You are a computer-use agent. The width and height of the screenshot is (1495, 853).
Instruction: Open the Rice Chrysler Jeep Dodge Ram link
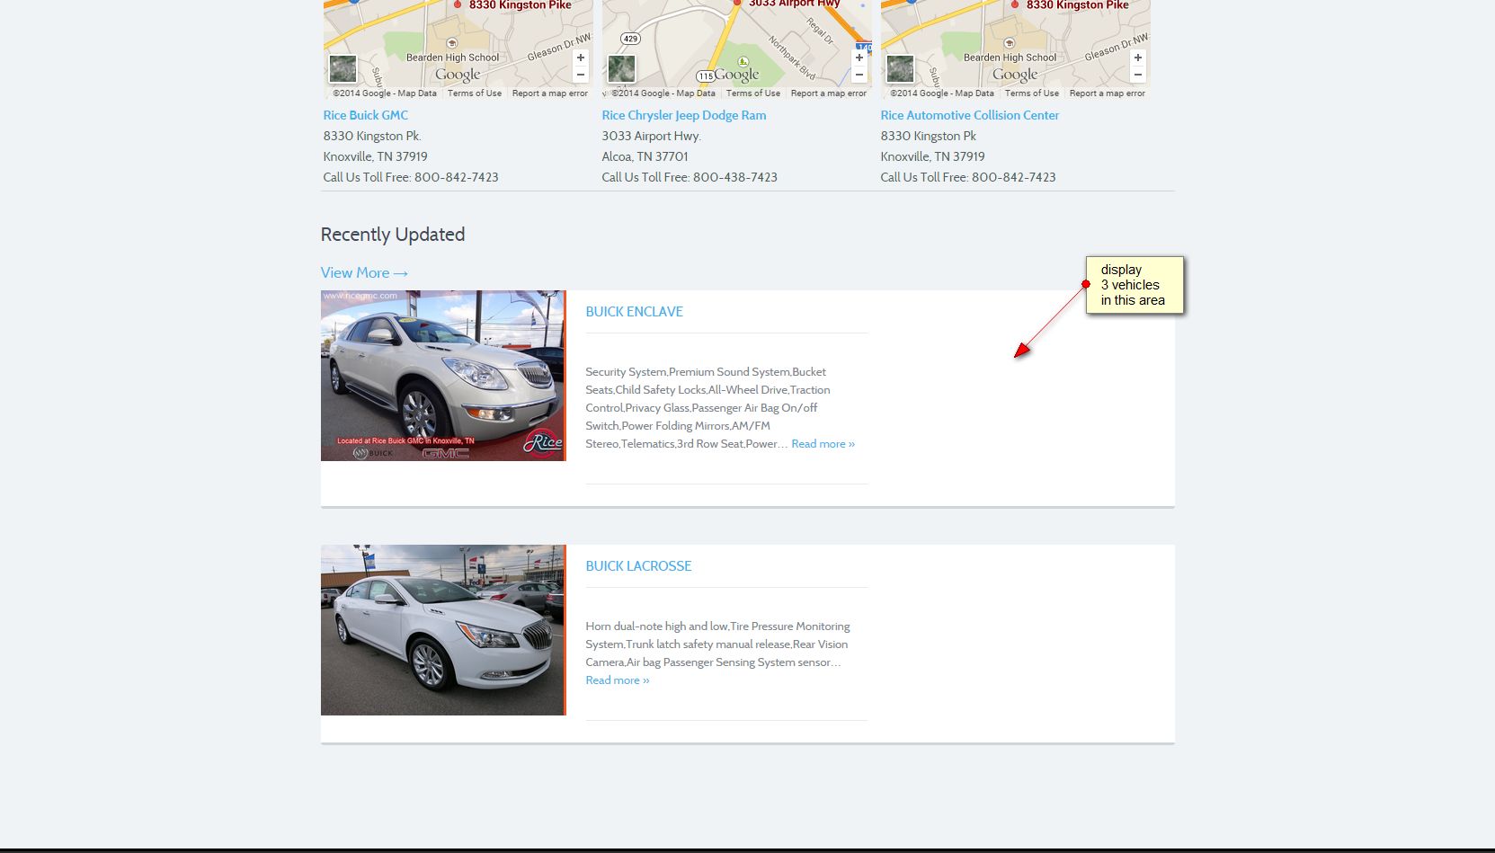[x=684, y=115]
